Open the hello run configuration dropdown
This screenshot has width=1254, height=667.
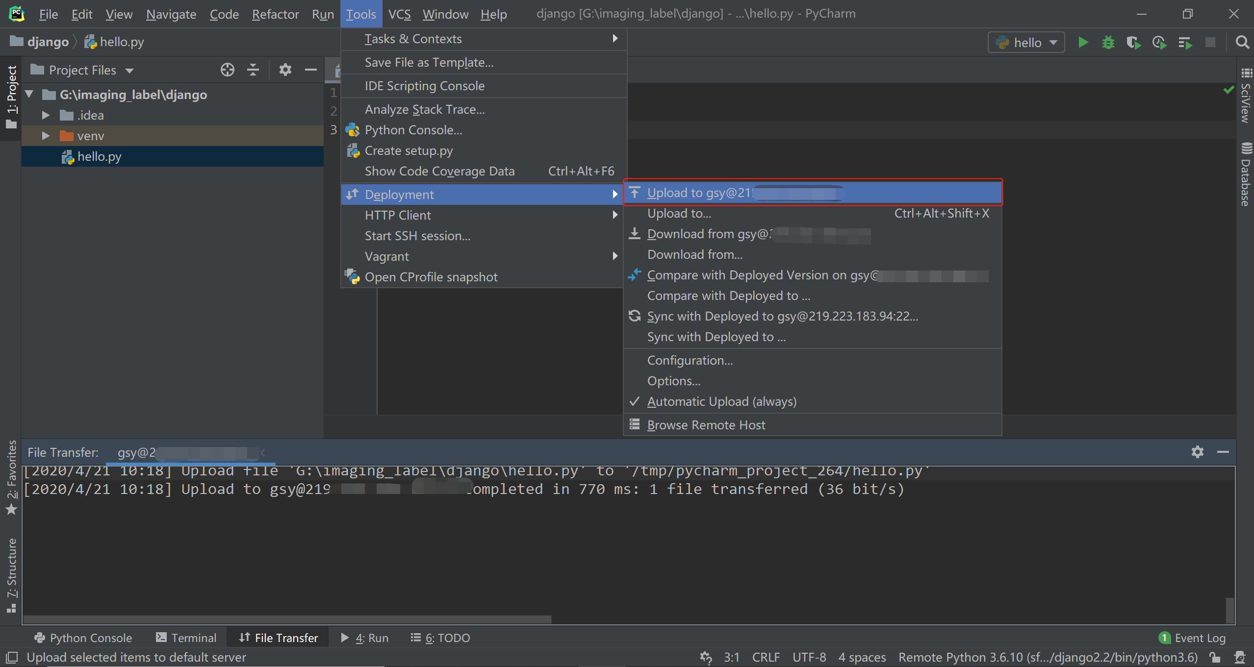(1026, 43)
